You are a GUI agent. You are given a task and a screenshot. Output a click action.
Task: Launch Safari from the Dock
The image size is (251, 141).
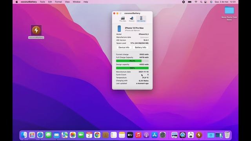point(40,135)
